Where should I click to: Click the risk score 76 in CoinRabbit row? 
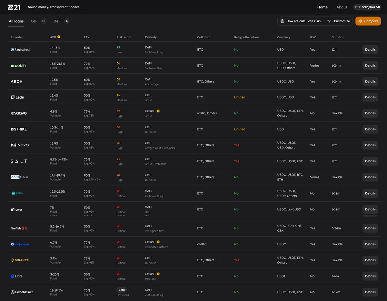(118, 175)
